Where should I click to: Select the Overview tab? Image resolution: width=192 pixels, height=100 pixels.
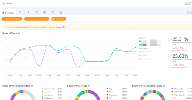(8, 13)
